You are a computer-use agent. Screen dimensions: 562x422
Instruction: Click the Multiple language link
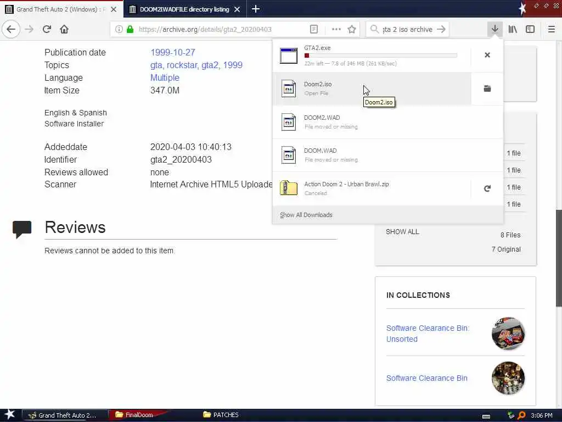point(165,77)
